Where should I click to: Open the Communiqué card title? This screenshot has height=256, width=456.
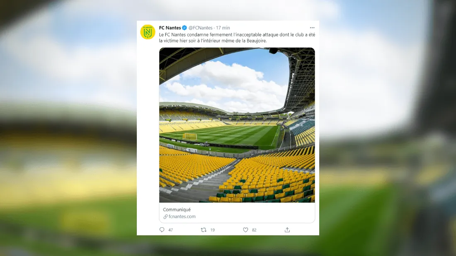(x=177, y=210)
